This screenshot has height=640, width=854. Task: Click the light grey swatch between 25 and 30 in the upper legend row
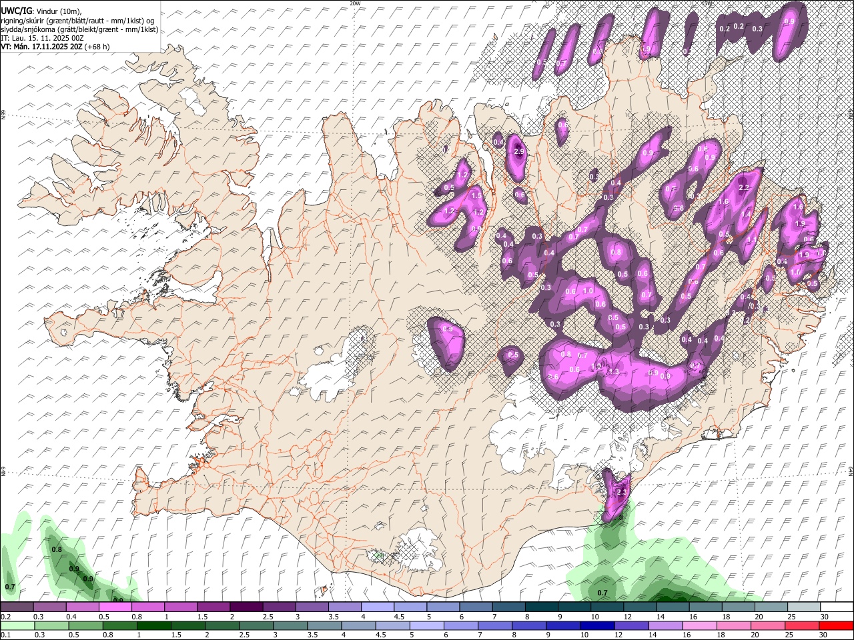(803, 607)
